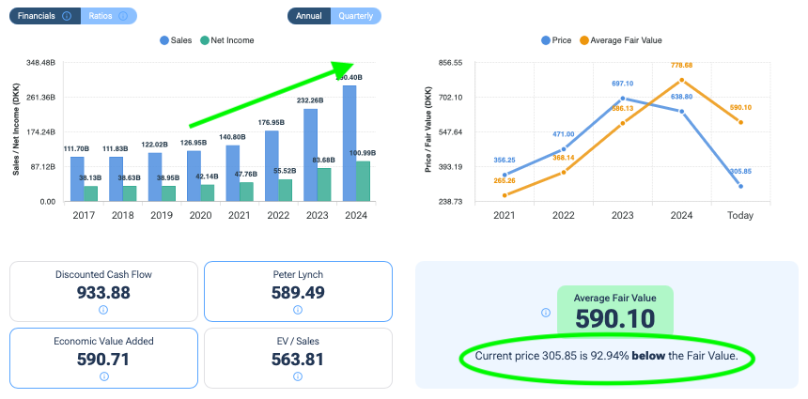Select the Financials tab
Viewport: 808px width, 399px height.
coord(38,16)
